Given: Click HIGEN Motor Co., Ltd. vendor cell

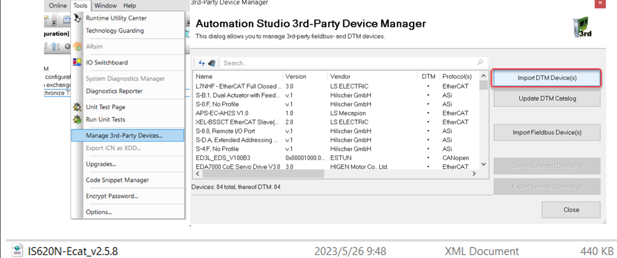Looking at the screenshot, I should 359,167.
